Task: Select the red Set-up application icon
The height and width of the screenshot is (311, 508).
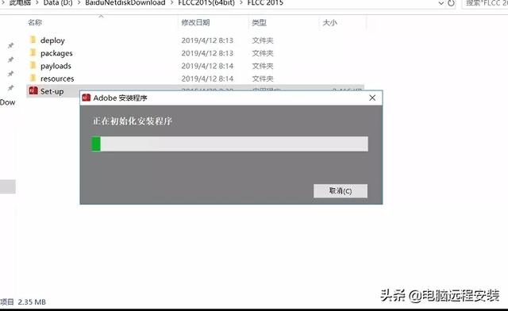Action: point(33,90)
